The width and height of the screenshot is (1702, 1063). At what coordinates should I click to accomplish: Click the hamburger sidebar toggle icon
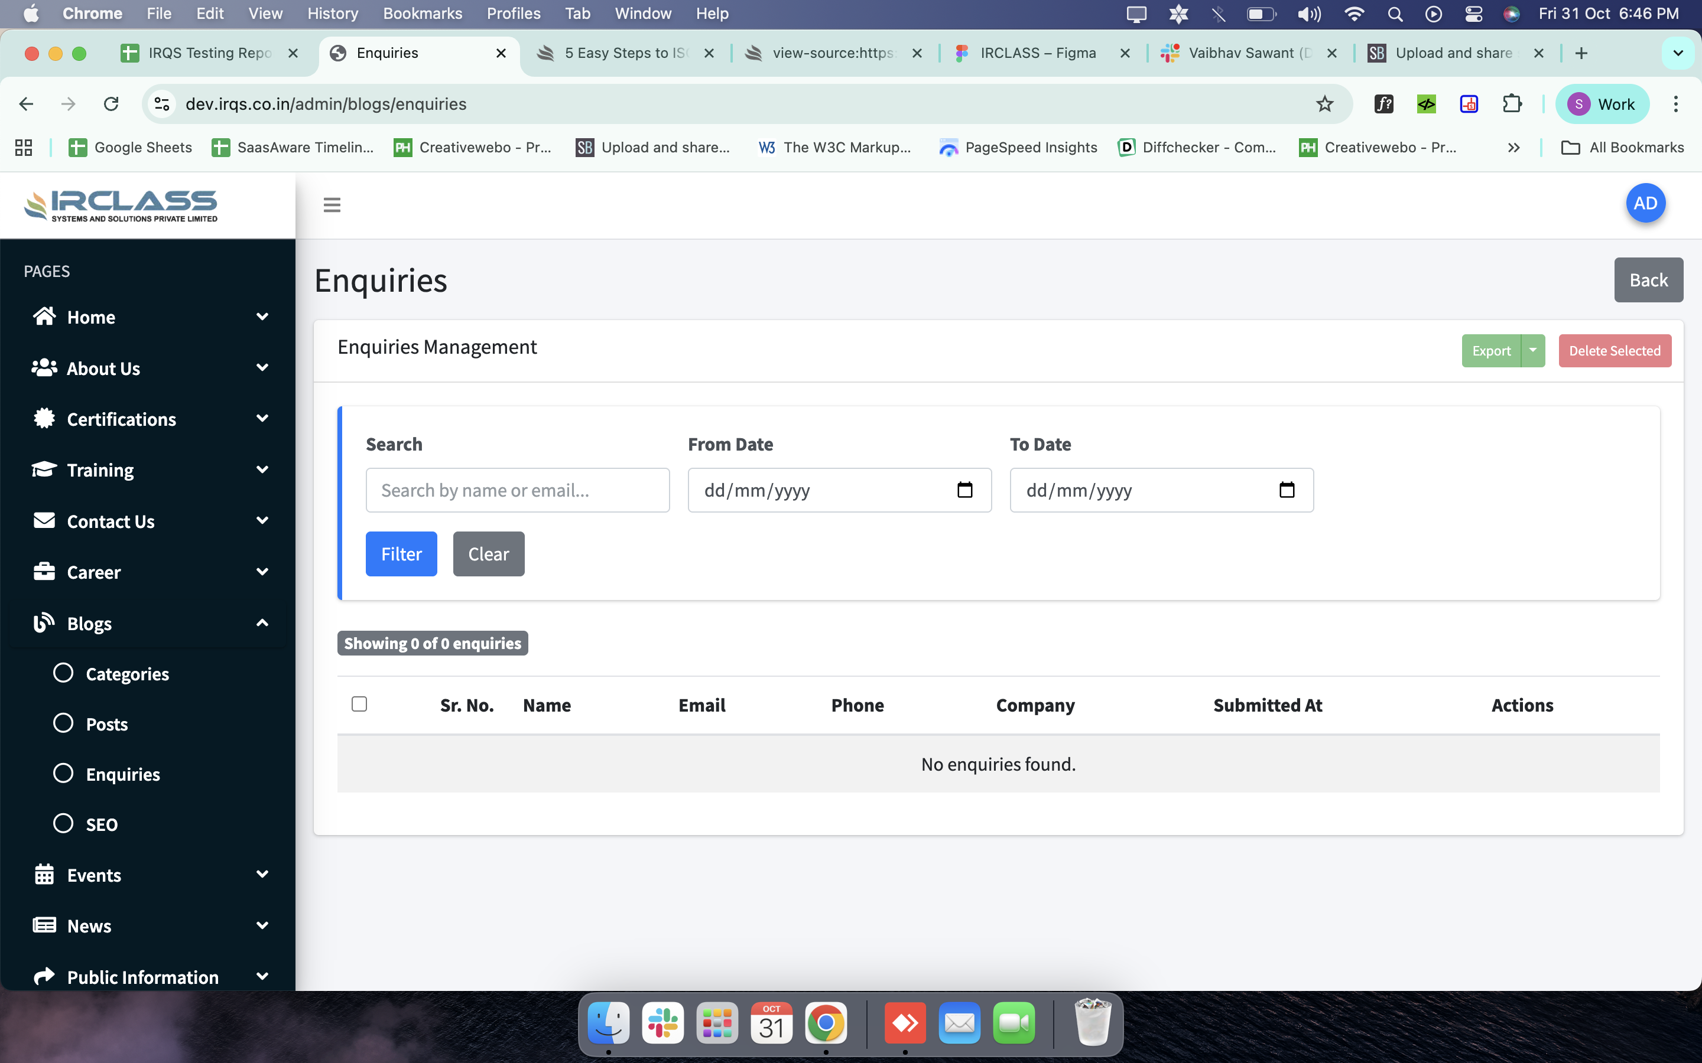point(332,204)
